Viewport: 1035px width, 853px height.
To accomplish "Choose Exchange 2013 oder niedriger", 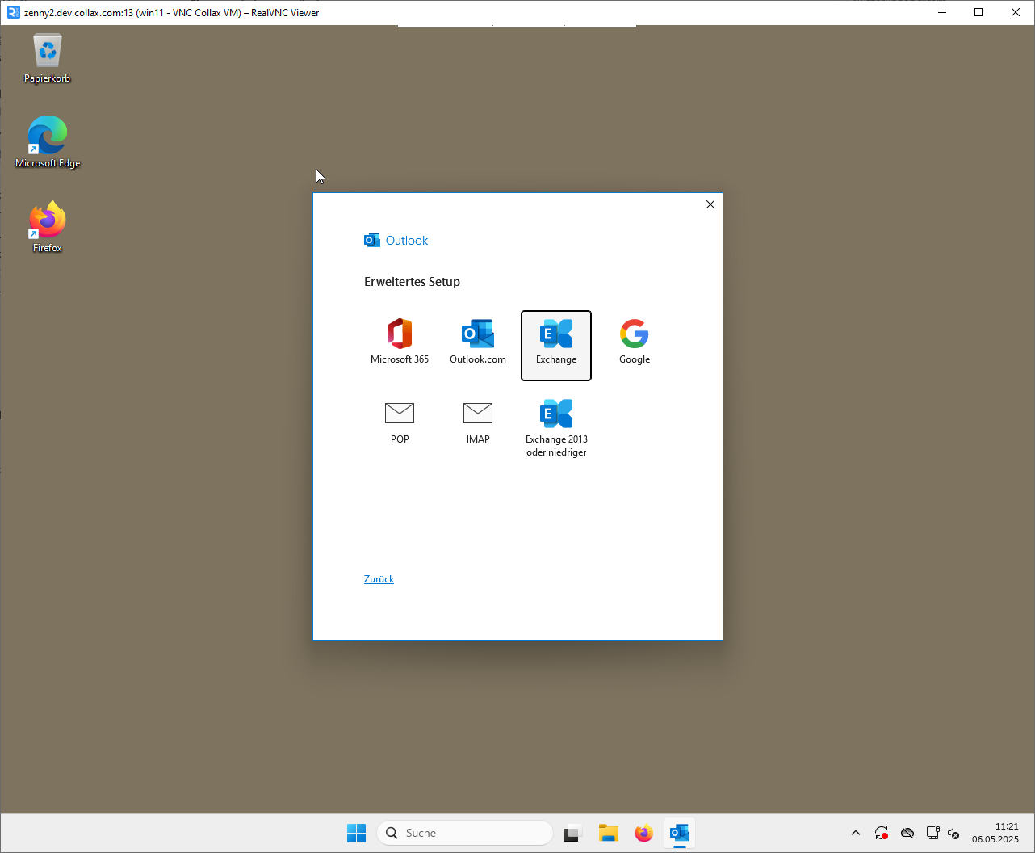I will click(555, 422).
